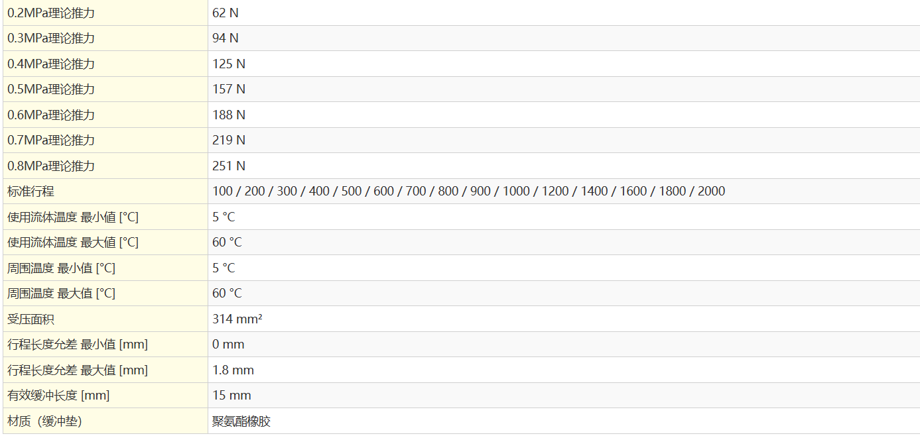This screenshot has height=436, width=920.
Task: Select 60 °C in 周围温度 最大值 row
Action: pos(227,294)
